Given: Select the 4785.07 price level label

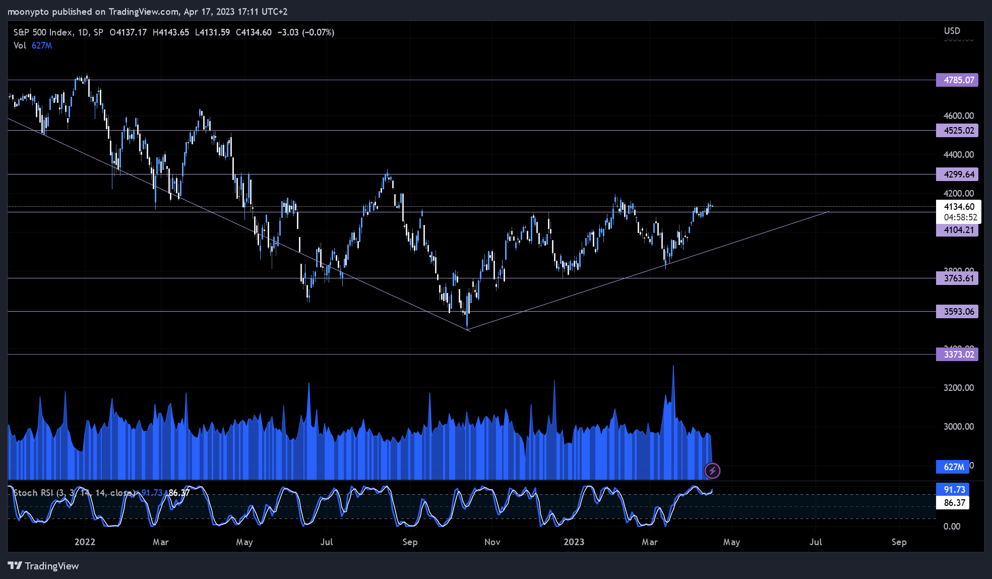Looking at the screenshot, I should (957, 80).
